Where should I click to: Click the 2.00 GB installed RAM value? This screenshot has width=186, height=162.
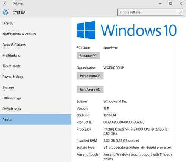click(x=121, y=140)
